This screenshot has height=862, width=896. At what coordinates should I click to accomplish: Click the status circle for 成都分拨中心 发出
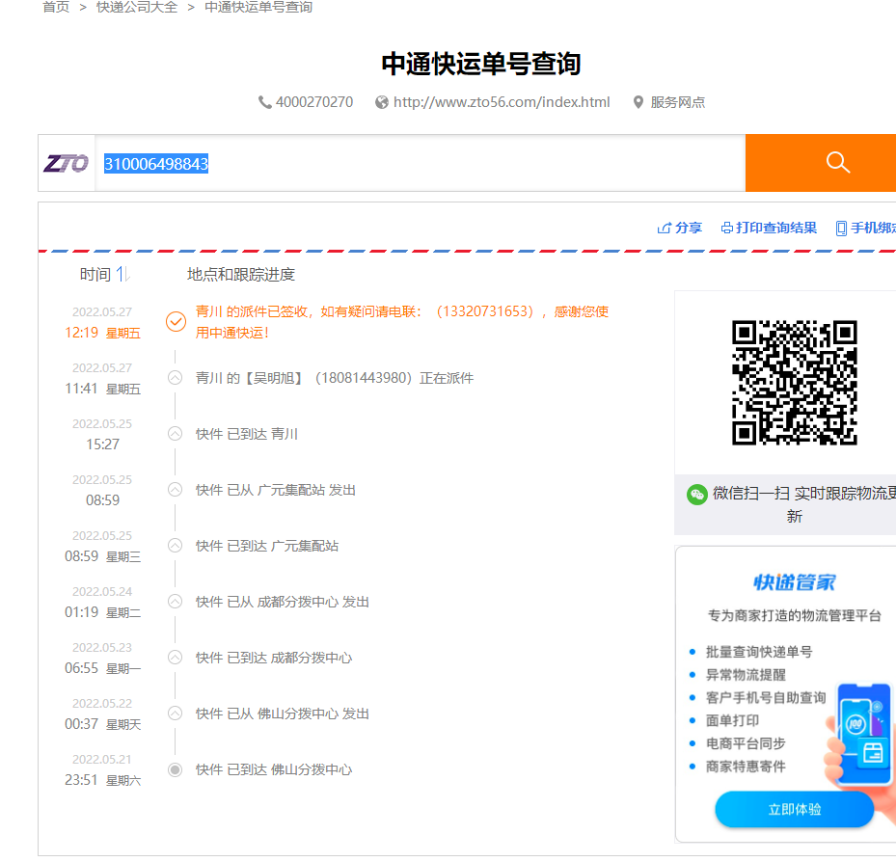point(175,602)
